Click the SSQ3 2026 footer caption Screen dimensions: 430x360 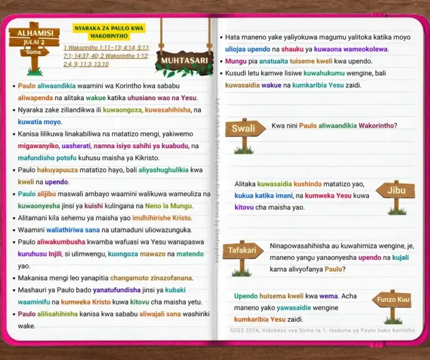coord(322,330)
